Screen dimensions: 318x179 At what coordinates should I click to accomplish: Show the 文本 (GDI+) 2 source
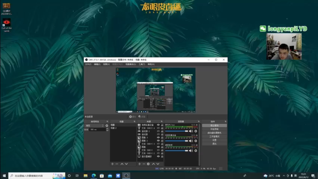(x=158, y=153)
